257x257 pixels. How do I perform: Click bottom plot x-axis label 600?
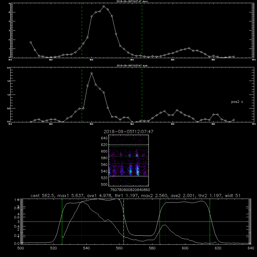click(x=185, y=248)
